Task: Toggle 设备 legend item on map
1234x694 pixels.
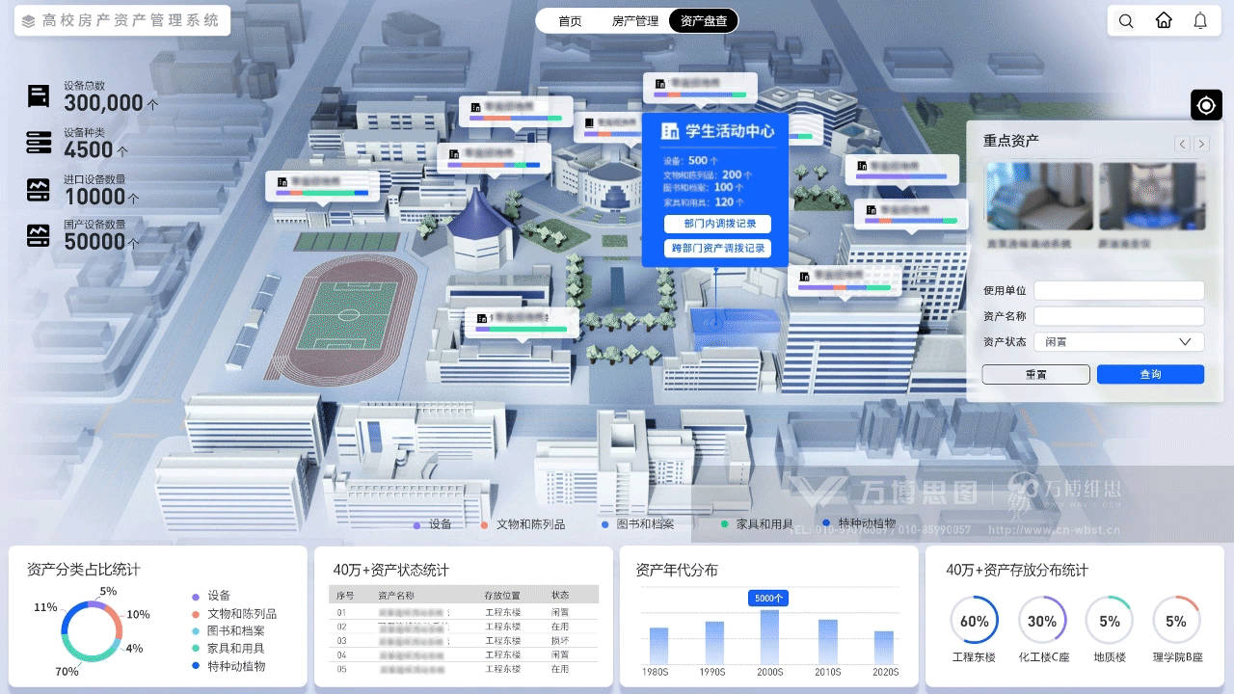Action: (x=433, y=524)
